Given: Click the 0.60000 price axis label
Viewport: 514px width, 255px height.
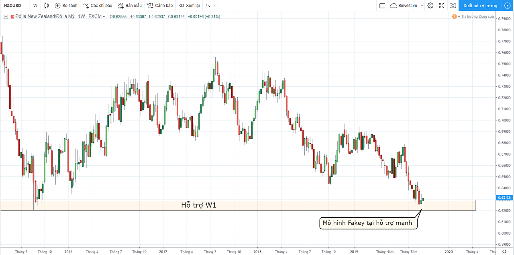Looking at the screenshot, I should [x=504, y=233].
